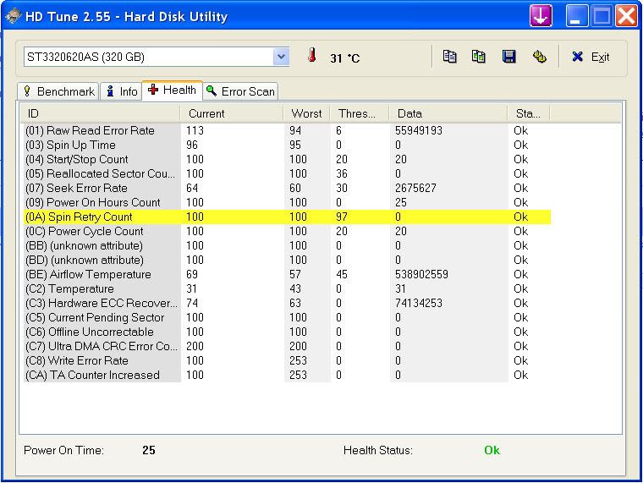
Task: Select the (05) Reallocated Sector Count row
Action: (287, 173)
